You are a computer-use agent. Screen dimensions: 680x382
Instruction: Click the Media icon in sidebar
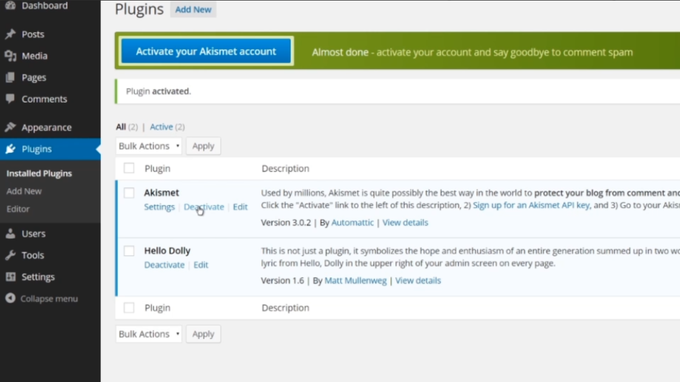point(10,56)
